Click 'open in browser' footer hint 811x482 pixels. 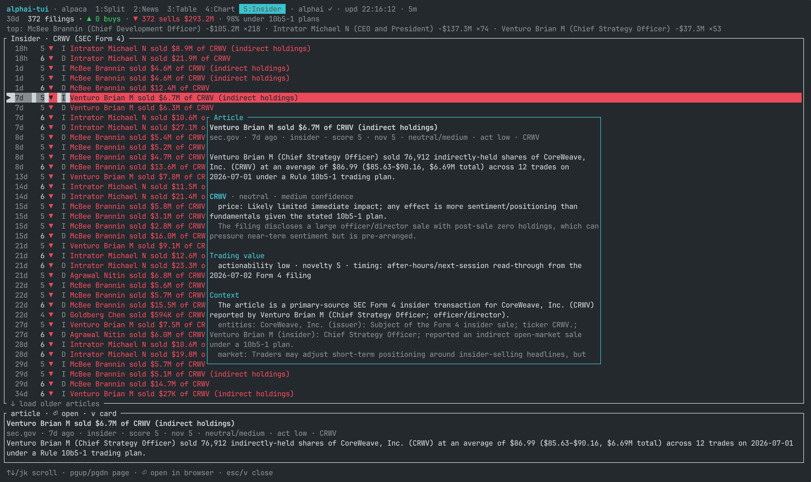(178, 473)
